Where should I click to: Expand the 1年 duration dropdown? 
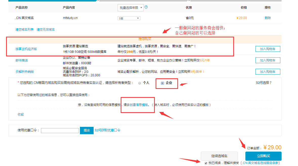(x=129, y=18)
